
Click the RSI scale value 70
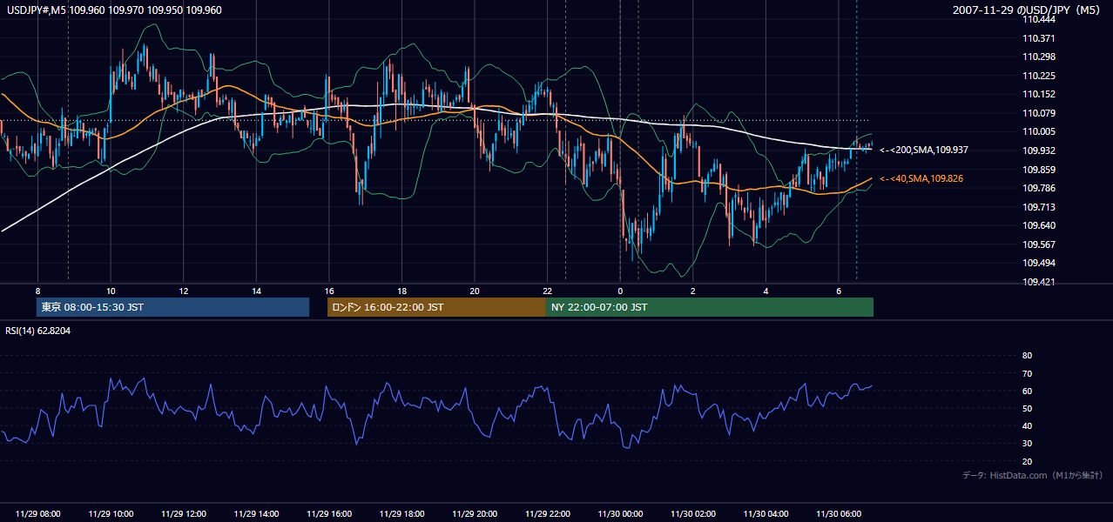1027,373
